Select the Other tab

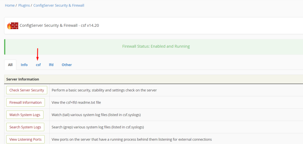click(x=67, y=65)
